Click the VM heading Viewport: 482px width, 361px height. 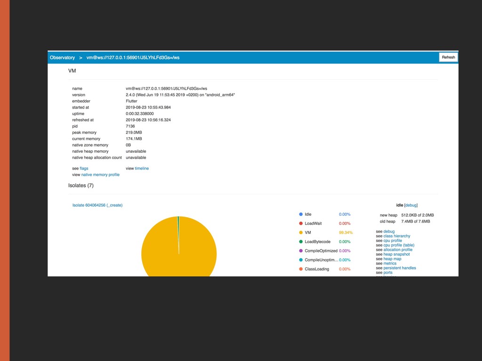tap(72, 71)
